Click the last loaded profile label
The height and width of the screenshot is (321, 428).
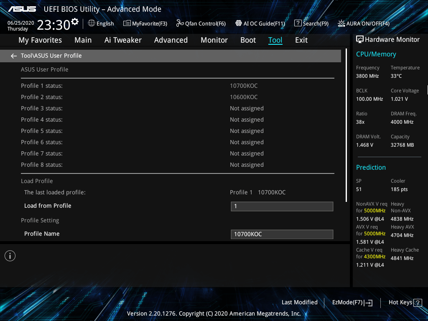55,192
